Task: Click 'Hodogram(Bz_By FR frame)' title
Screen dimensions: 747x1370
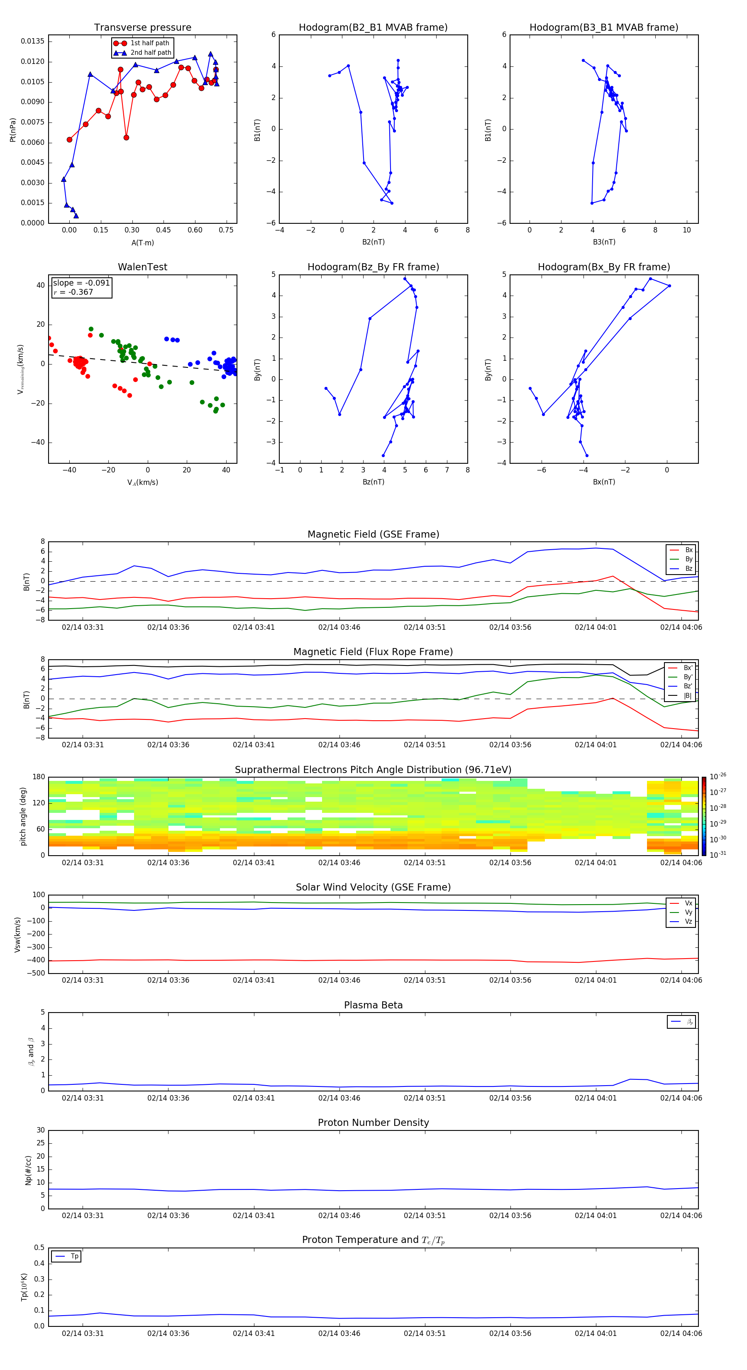Action: 373,267
